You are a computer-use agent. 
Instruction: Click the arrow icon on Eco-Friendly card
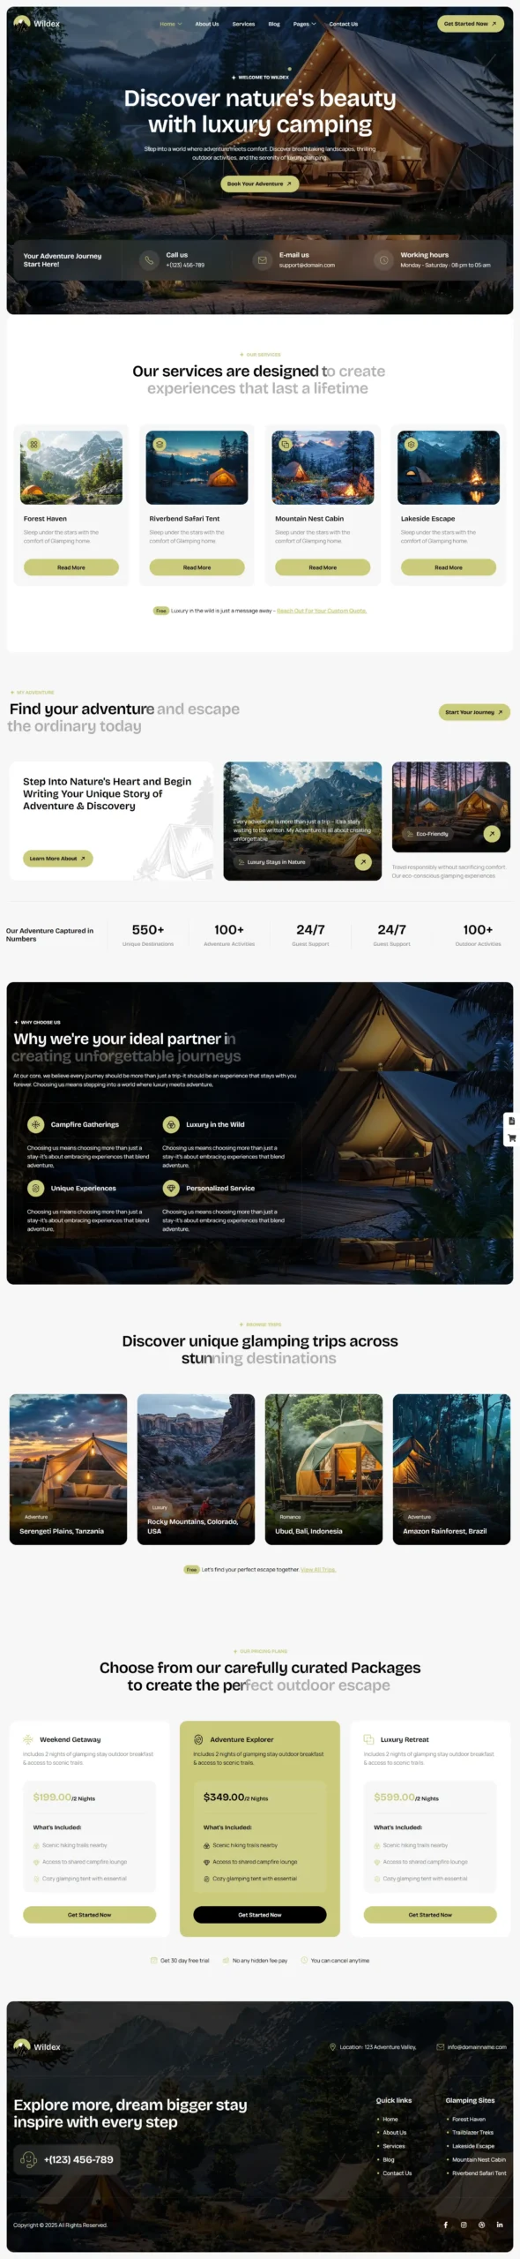pyautogui.click(x=492, y=833)
